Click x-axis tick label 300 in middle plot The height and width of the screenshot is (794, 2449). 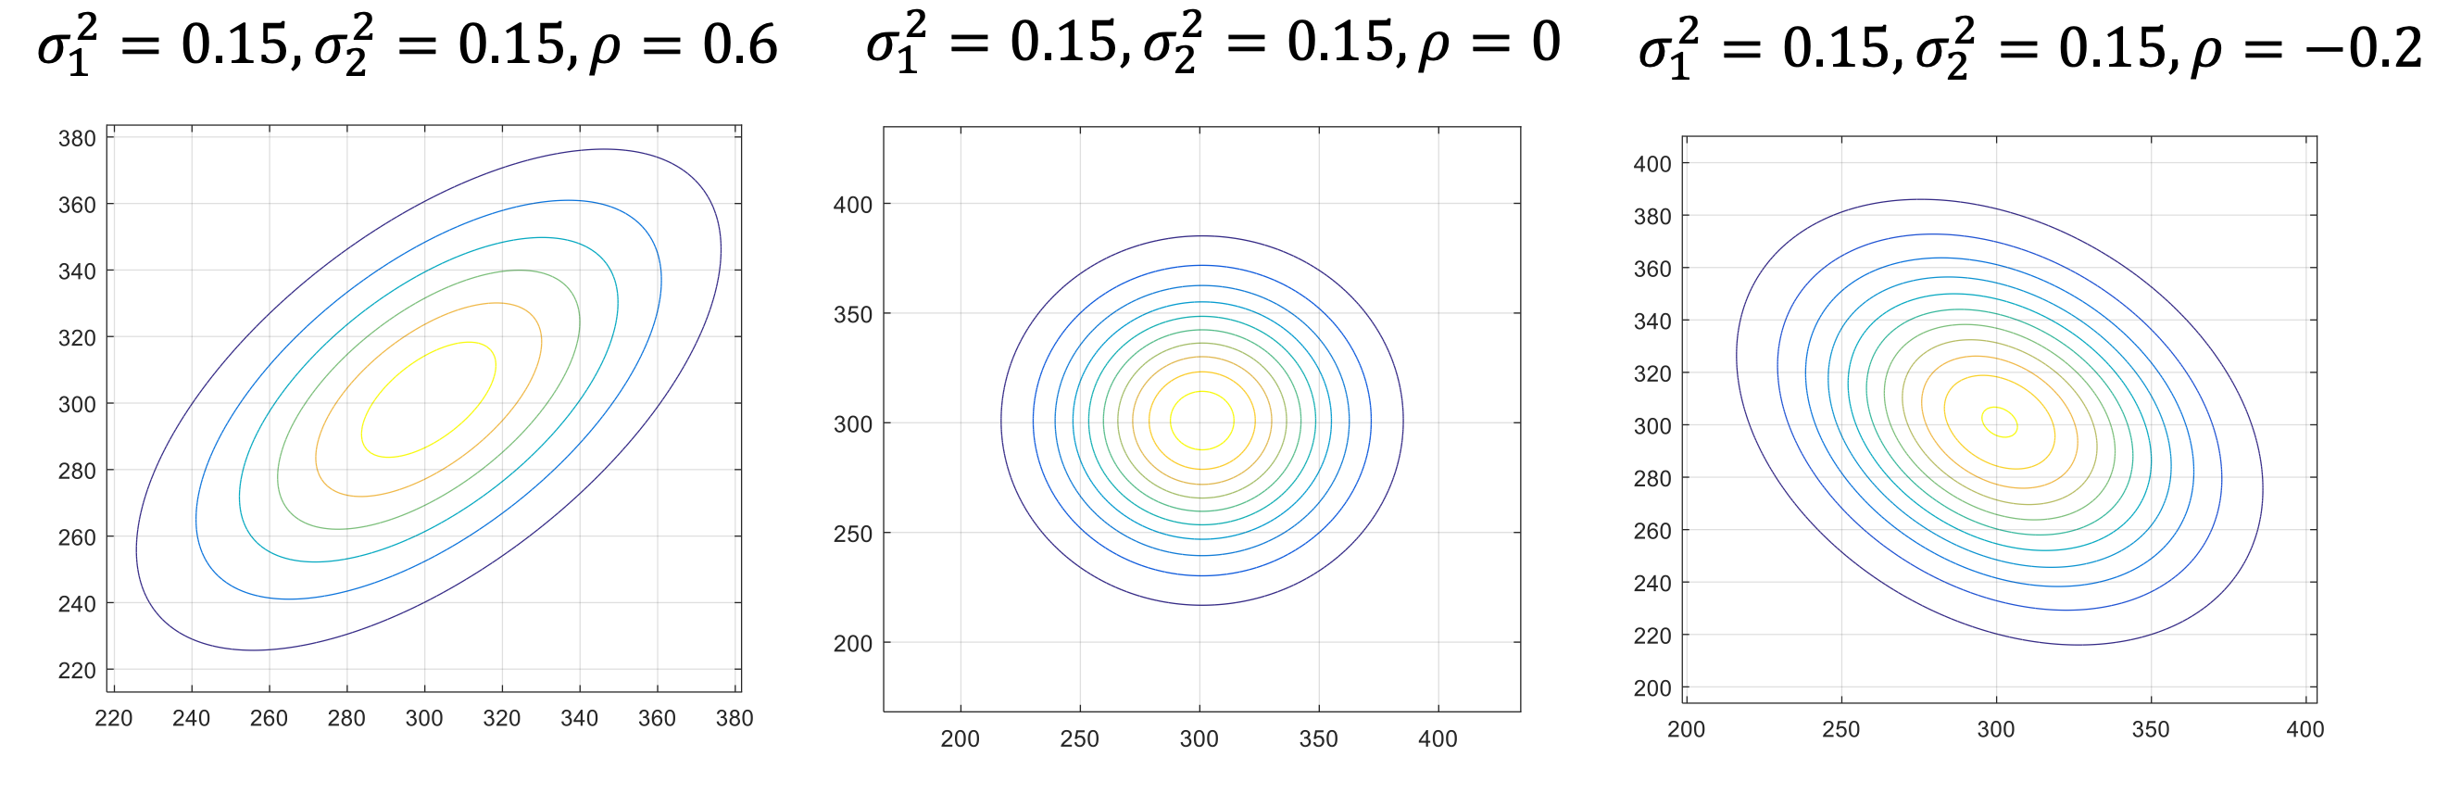(x=1199, y=738)
